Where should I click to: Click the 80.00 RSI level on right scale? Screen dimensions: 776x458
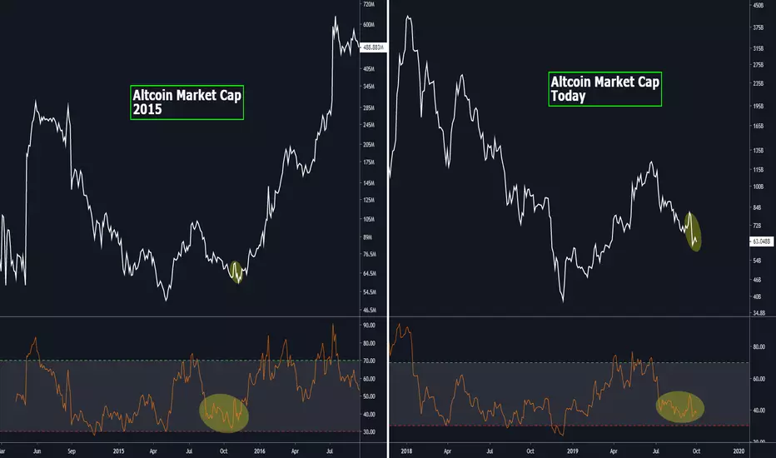pos(759,347)
